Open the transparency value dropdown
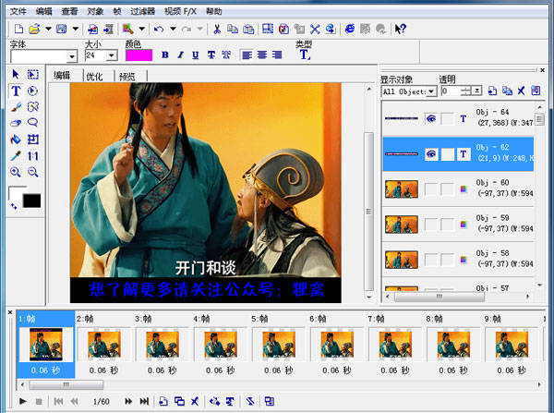This screenshot has width=554, height=413. click(x=477, y=91)
